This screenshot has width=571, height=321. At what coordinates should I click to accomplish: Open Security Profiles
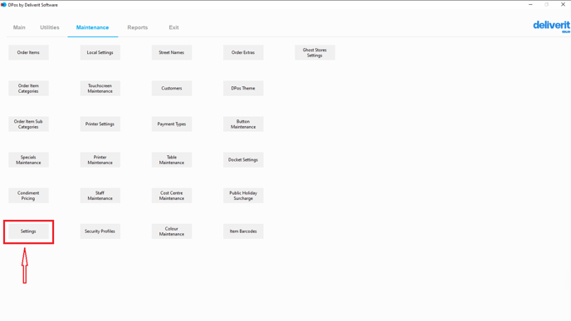[x=100, y=231]
